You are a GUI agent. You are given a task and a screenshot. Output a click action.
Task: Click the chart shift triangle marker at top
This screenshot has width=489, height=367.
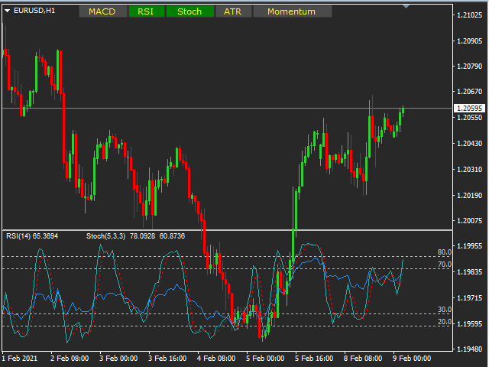pos(406,6)
